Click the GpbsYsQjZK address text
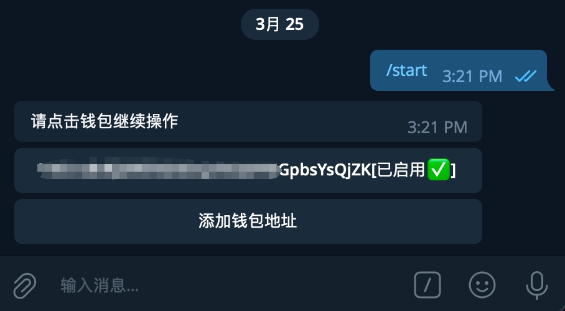Viewport: 565px width, 311px height. click(325, 170)
